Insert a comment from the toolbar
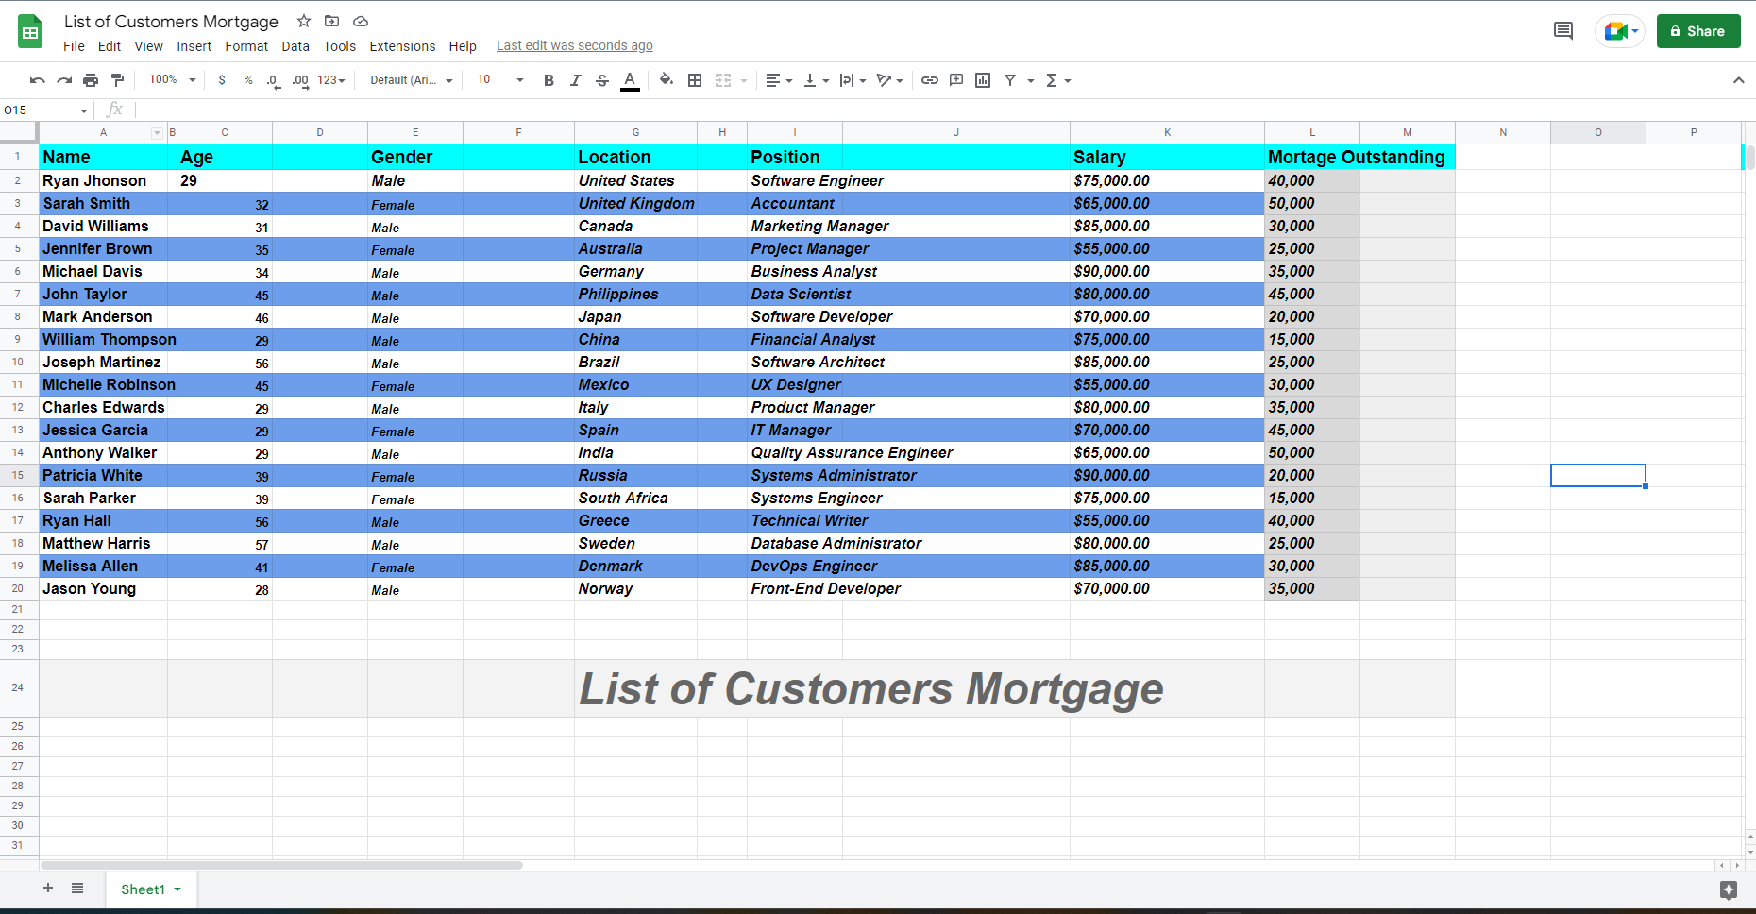Screen dimensions: 1756x914 (x=956, y=80)
